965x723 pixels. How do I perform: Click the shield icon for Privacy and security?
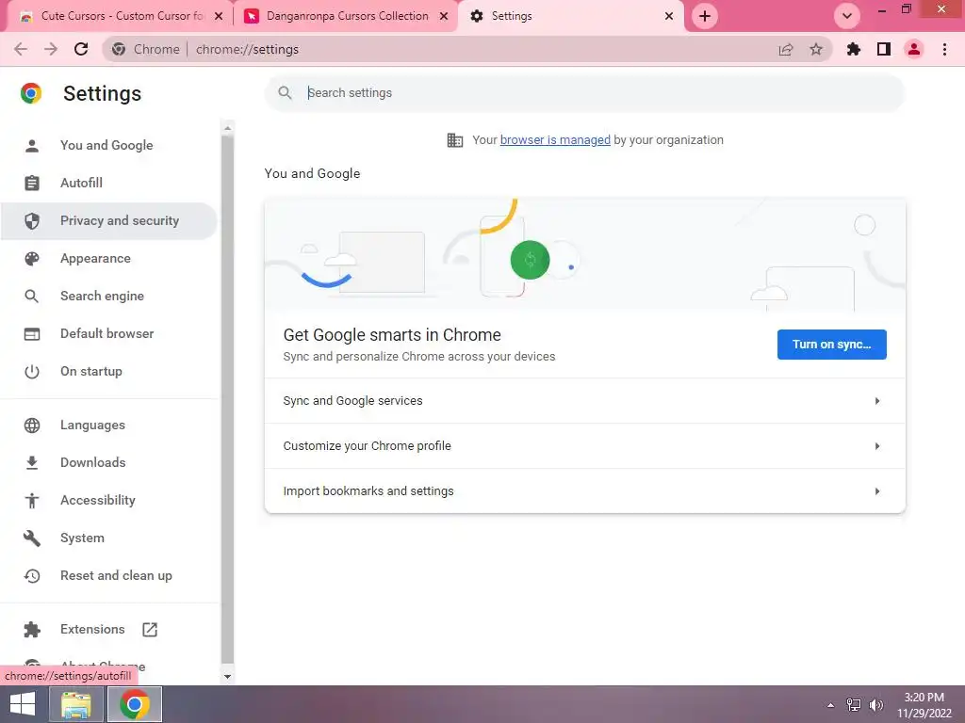pos(32,220)
